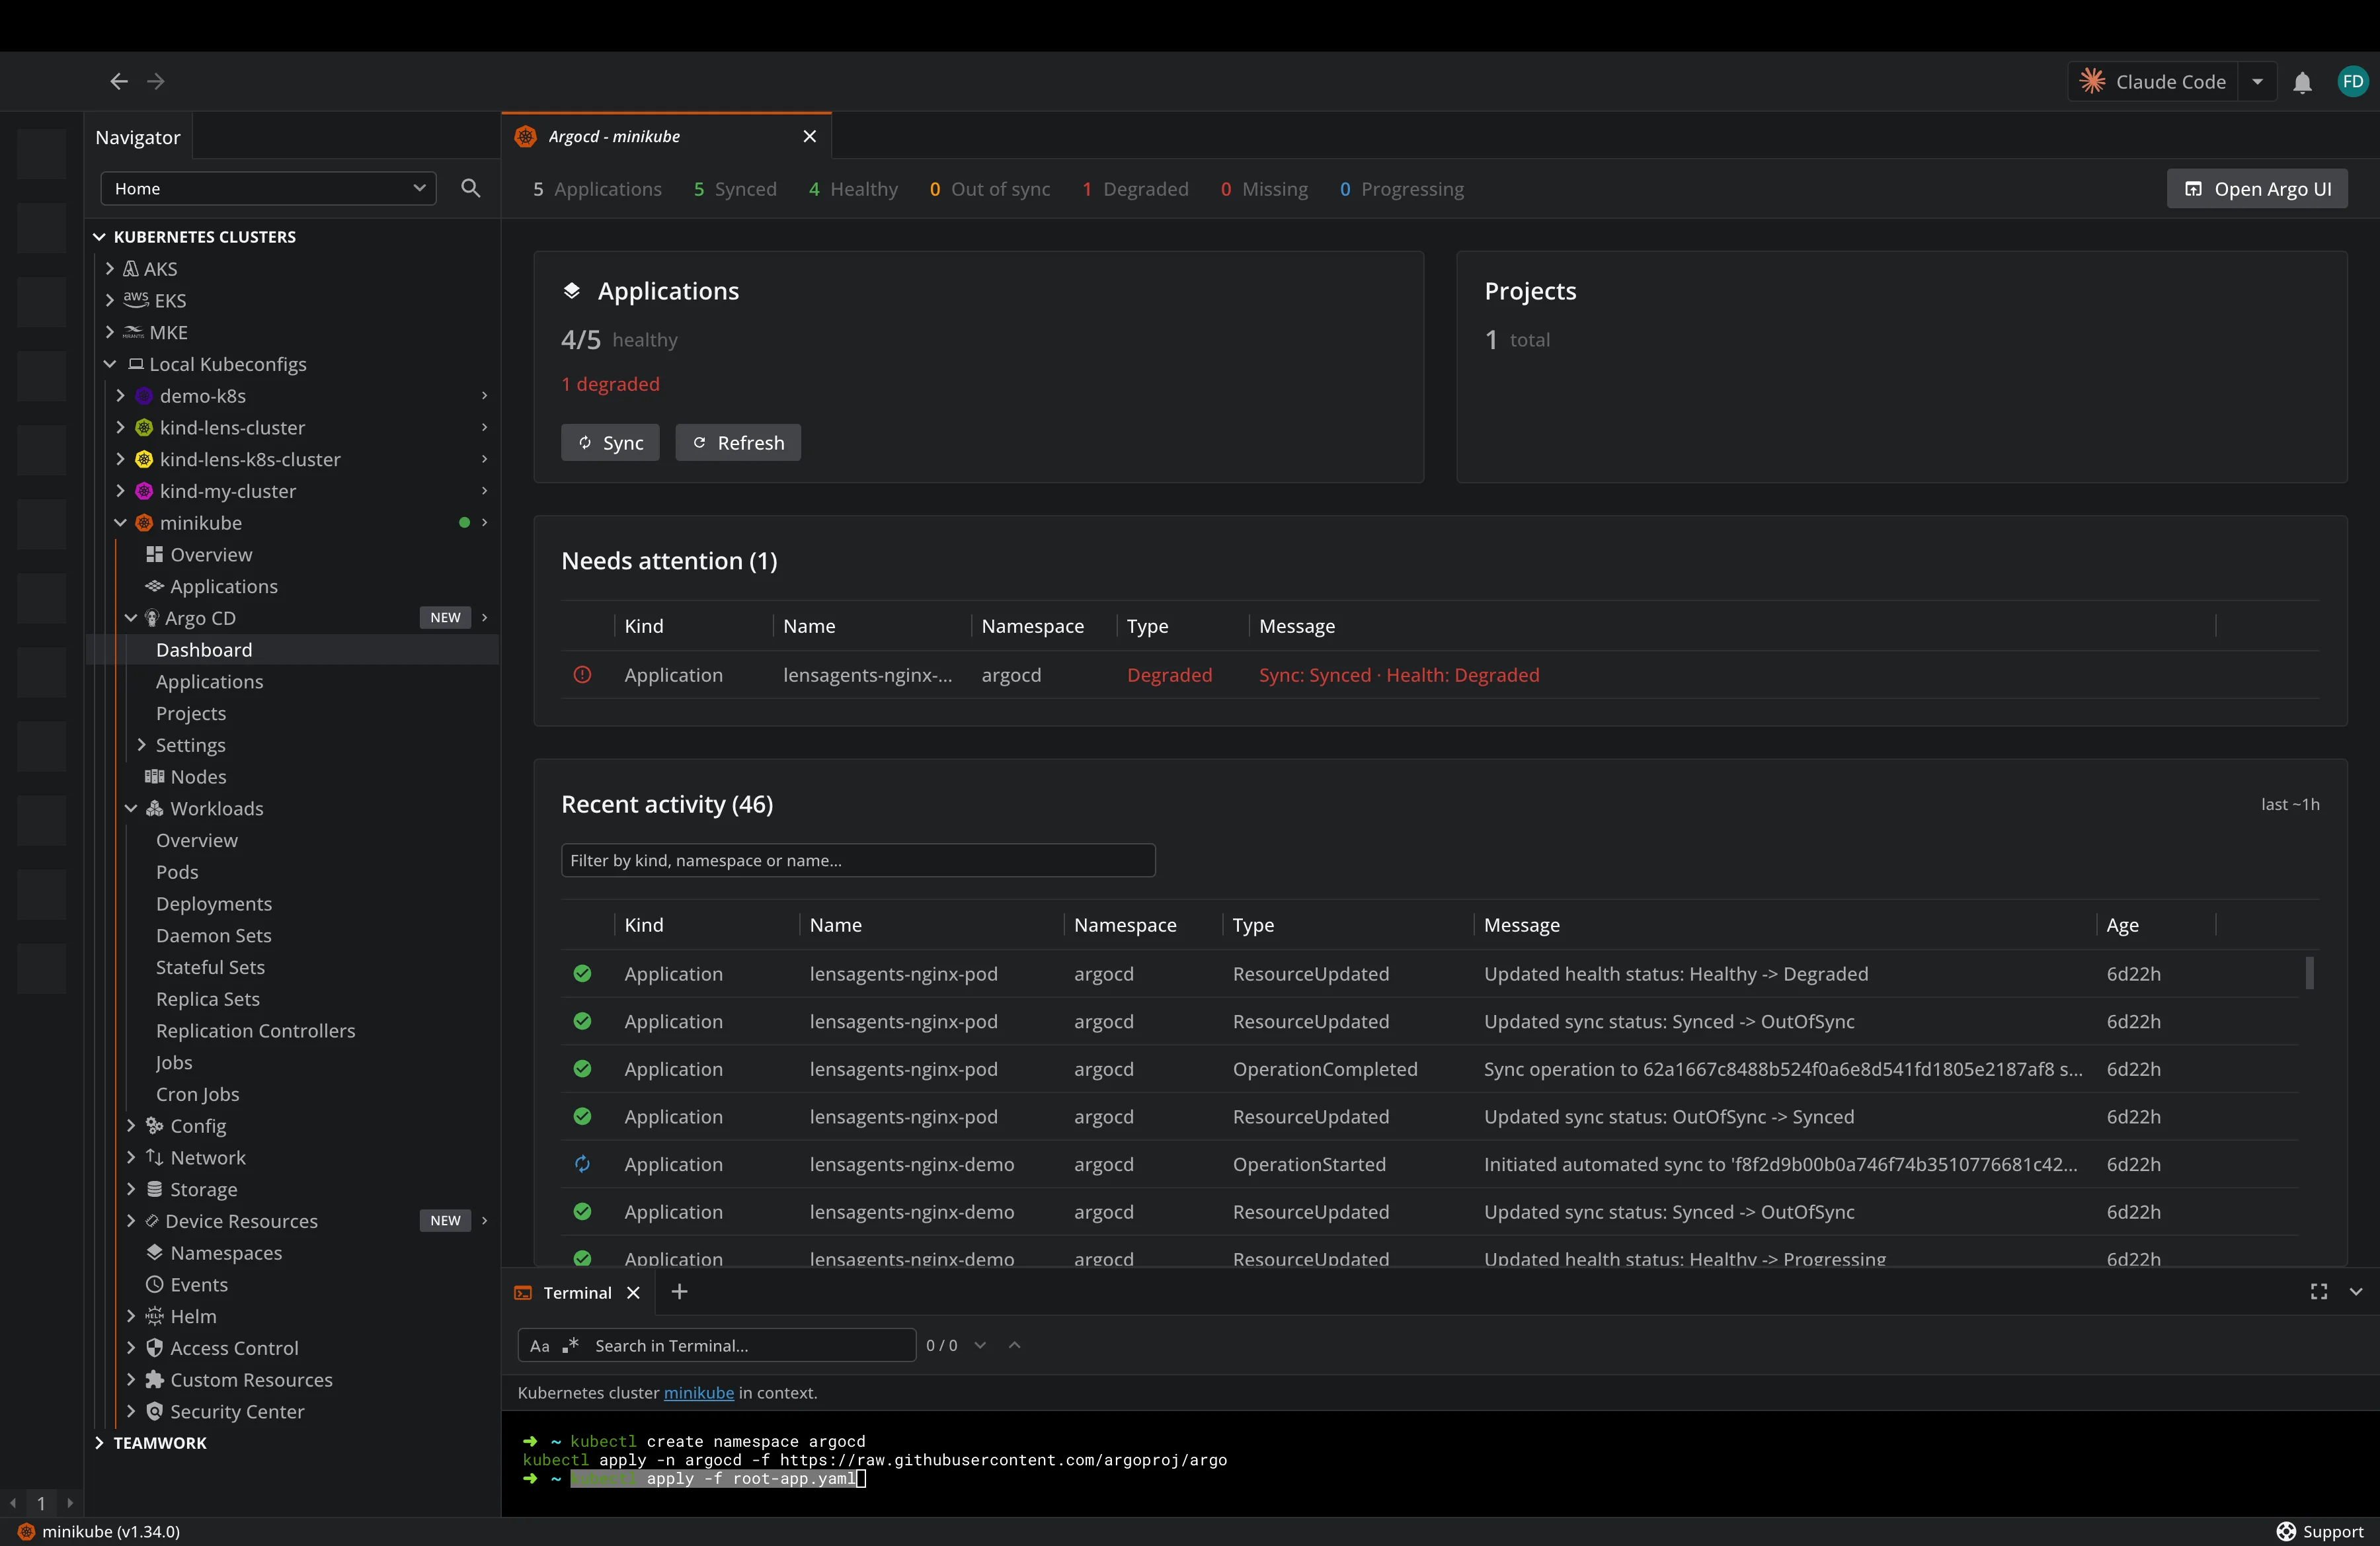This screenshot has height=1546, width=2380.
Task: Go to previous terminal search match
Action: point(1014,1345)
